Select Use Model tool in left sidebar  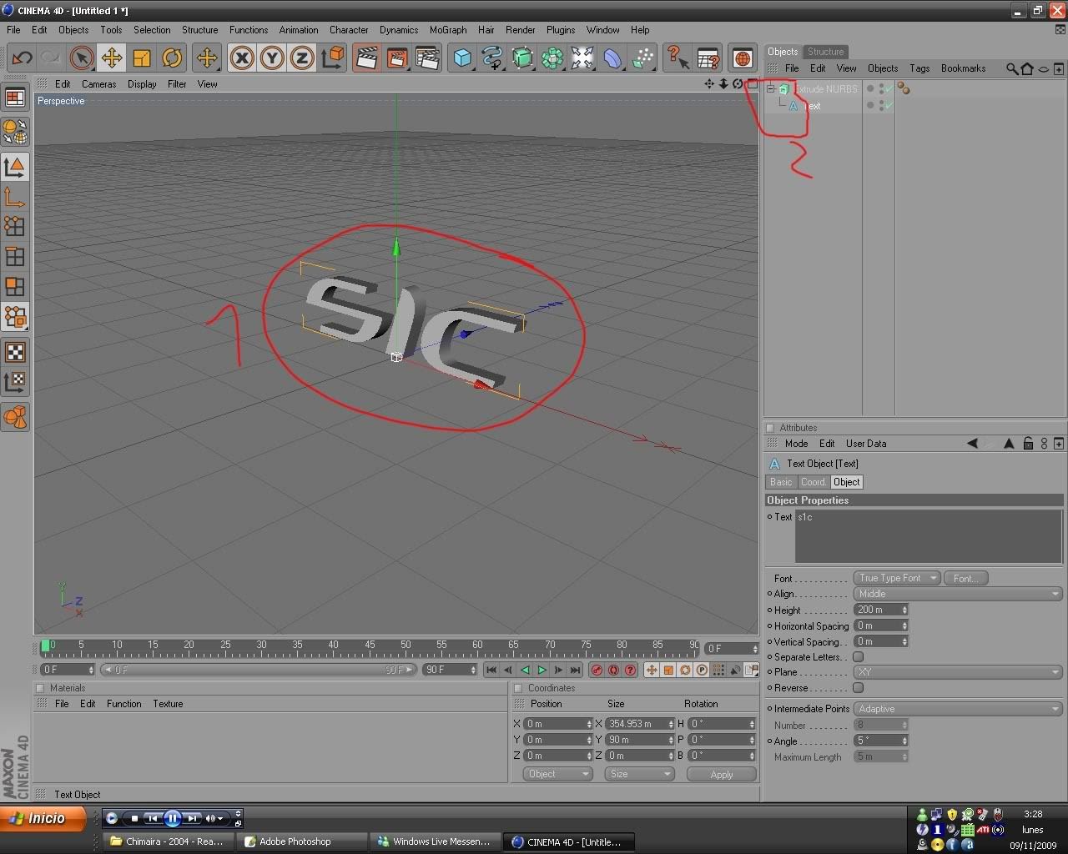[x=15, y=167]
